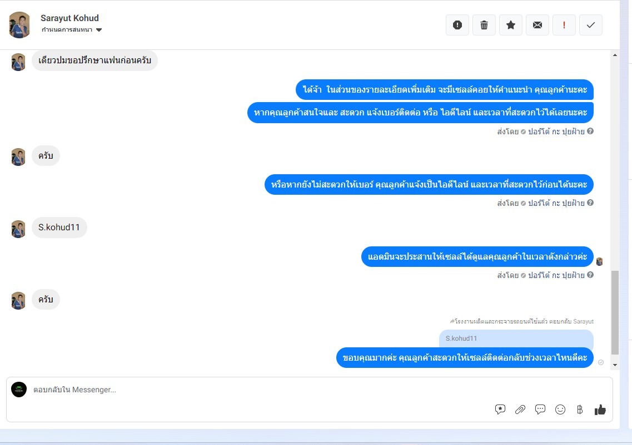Star this conversation as follow up
Viewport: 632px width, 445px height.
[x=511, y=25]
